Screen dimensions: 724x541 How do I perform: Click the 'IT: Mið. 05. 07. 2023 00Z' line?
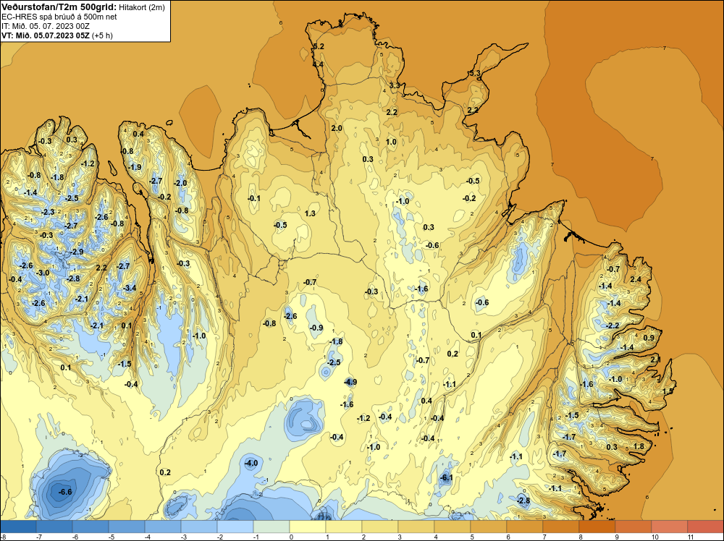(x=45, y=26)
